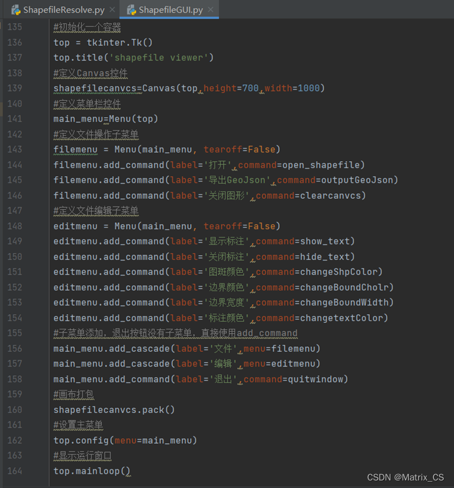The image size is (454, 488).
Task: Click changetextColor command reference
Action: click(341, 319)
